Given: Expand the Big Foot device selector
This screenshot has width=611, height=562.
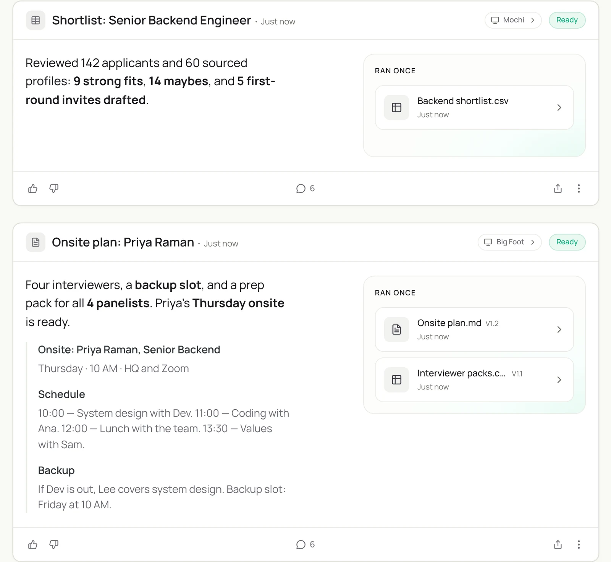Looking at the screenshot, I should pyautogui.click(x=510, y=242).
